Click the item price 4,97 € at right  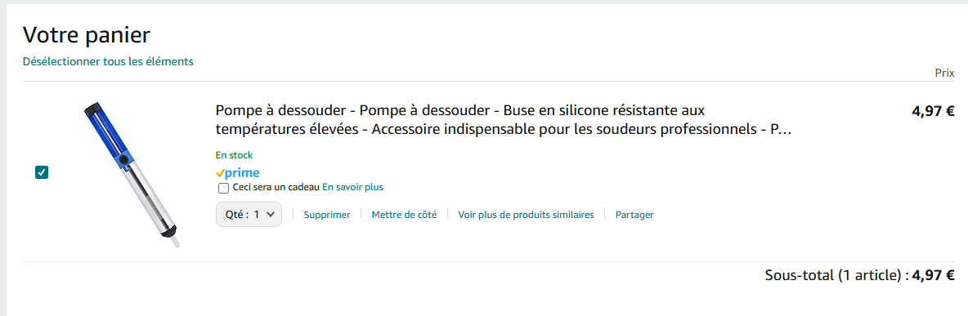click(934, 112)
